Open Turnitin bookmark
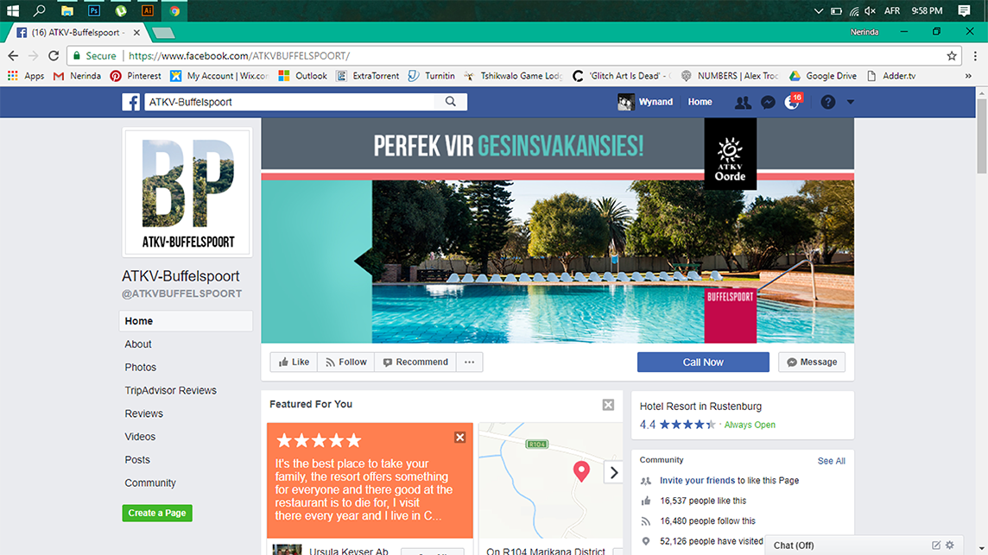This screenshot has height=555, width=988. [x=432, y=76]
